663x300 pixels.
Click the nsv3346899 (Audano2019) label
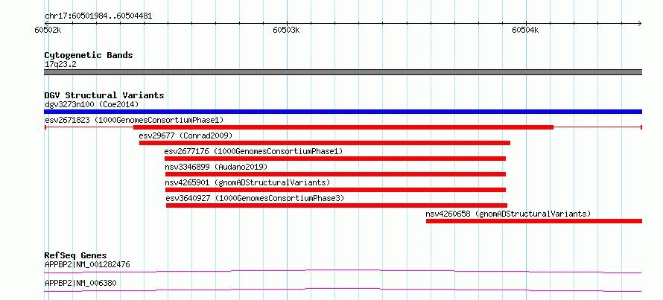coord(216,167)
